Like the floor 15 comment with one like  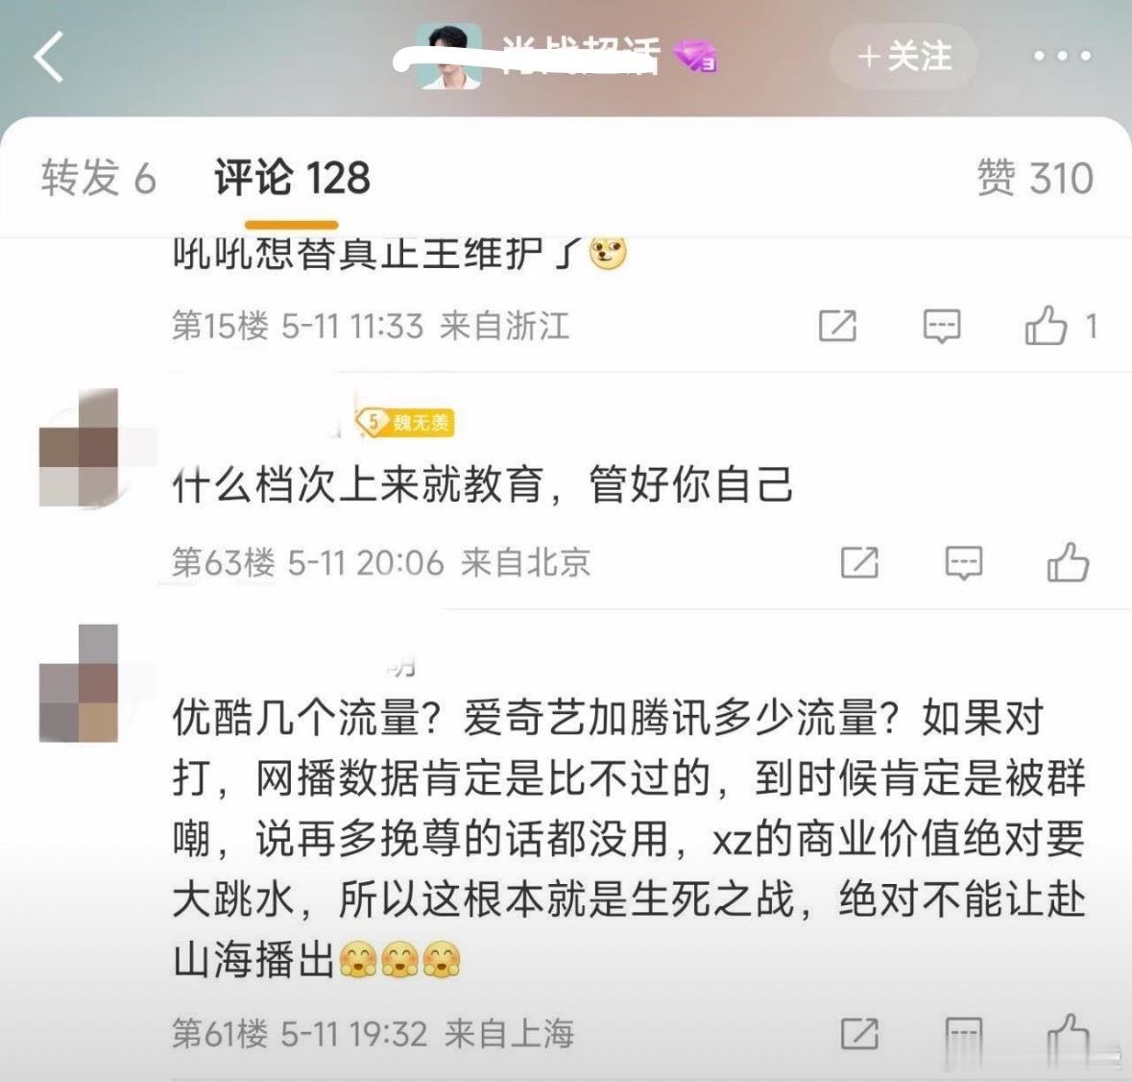click(x=1047, y=325)
